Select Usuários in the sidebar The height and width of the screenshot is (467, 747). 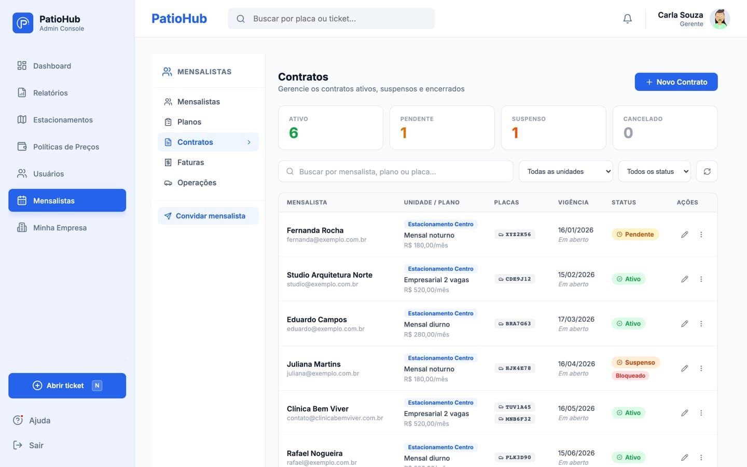(x=67, y=174)
